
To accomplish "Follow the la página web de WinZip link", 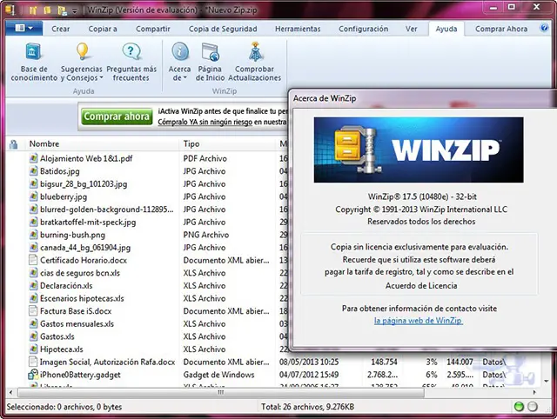I will (418, 320).
